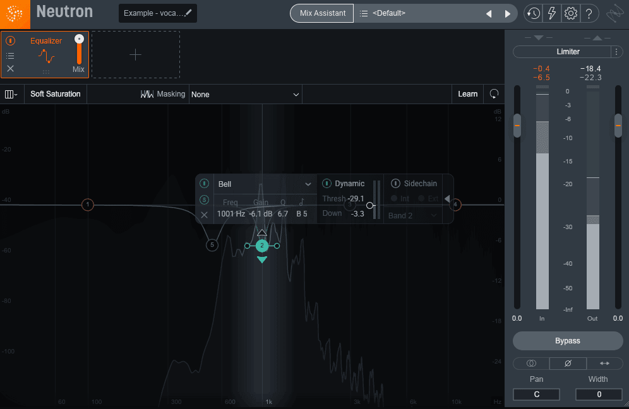Click the Bypass button
The width and height of the screenshot is (629, 409).
pyautogui.click(x=568, y=341)
